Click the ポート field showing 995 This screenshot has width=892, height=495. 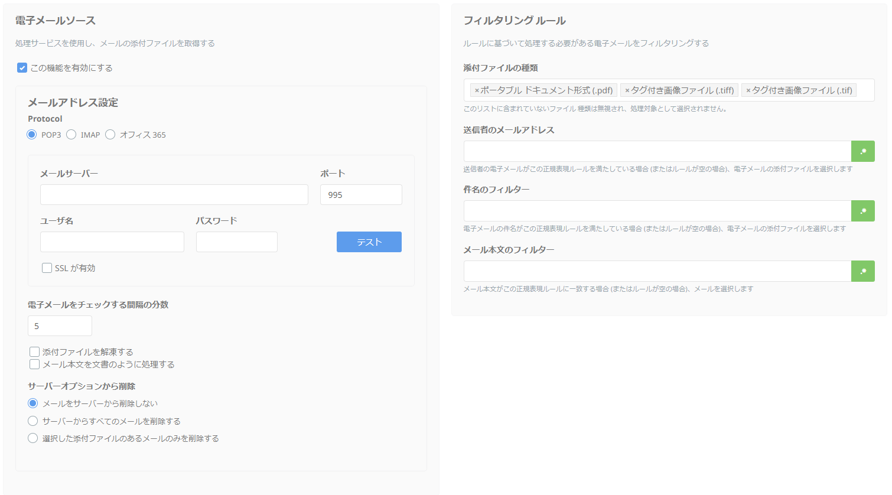pos(360,195)
